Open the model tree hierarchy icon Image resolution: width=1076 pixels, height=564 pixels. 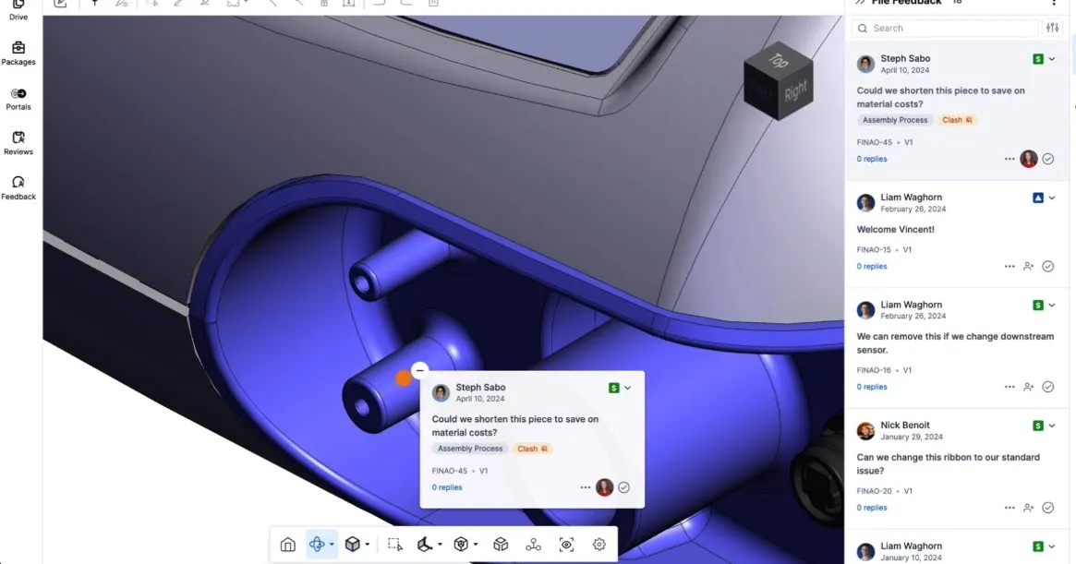pos(534,545)
